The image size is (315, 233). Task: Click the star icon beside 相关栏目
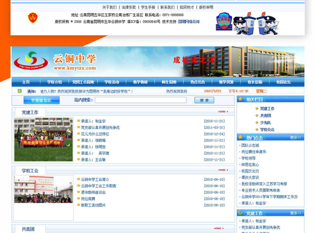coord(240,99)
